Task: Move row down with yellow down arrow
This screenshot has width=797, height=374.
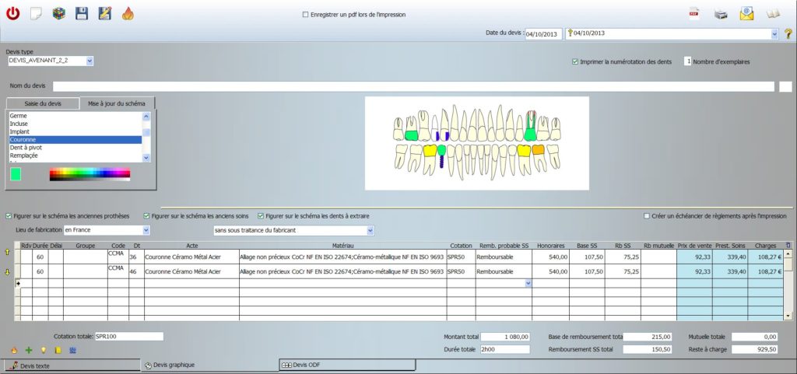Action: point(7,271)
